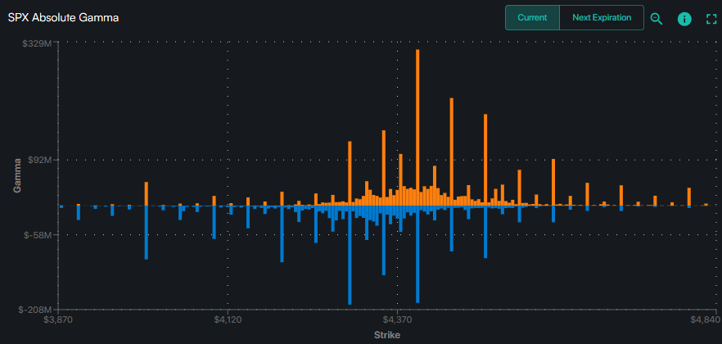This screenshot has height=344, width=722.
Task: Click the zoom out magnifier icon
Action: click(656, 18)
